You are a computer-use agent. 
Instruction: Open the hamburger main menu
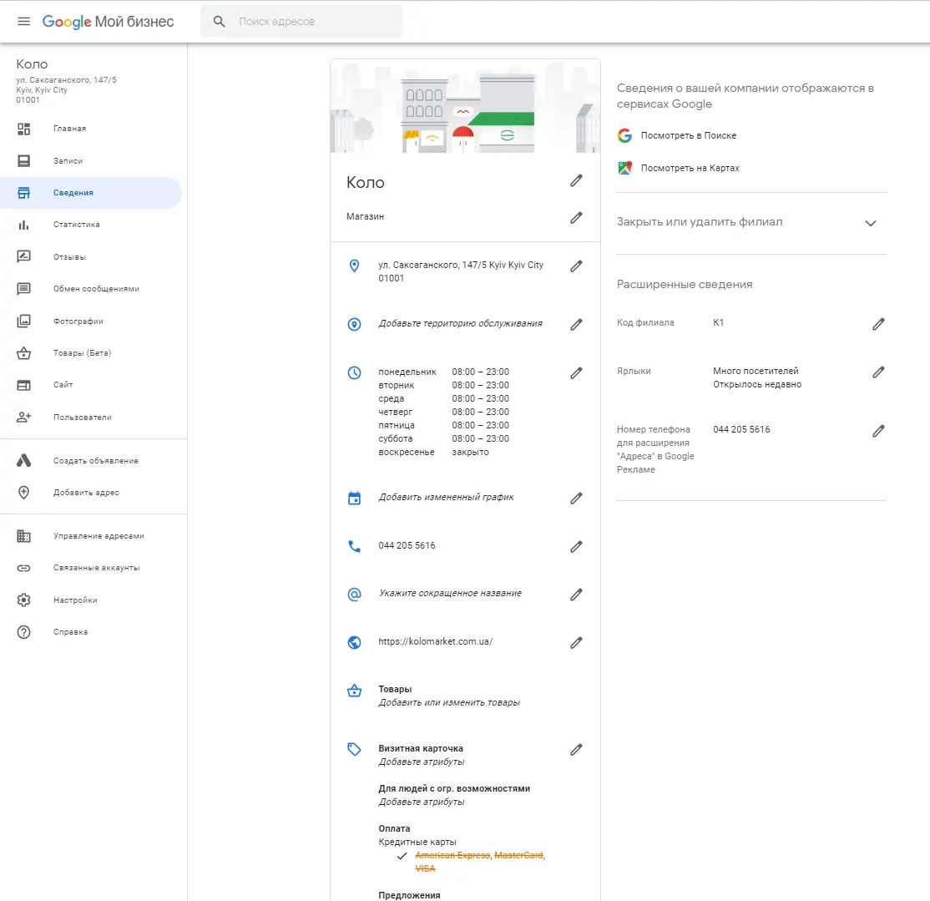(23, 22)
